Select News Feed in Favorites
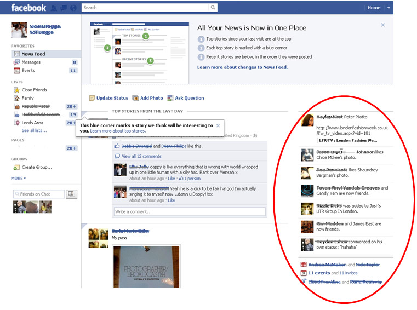 [x=46, y=54]
